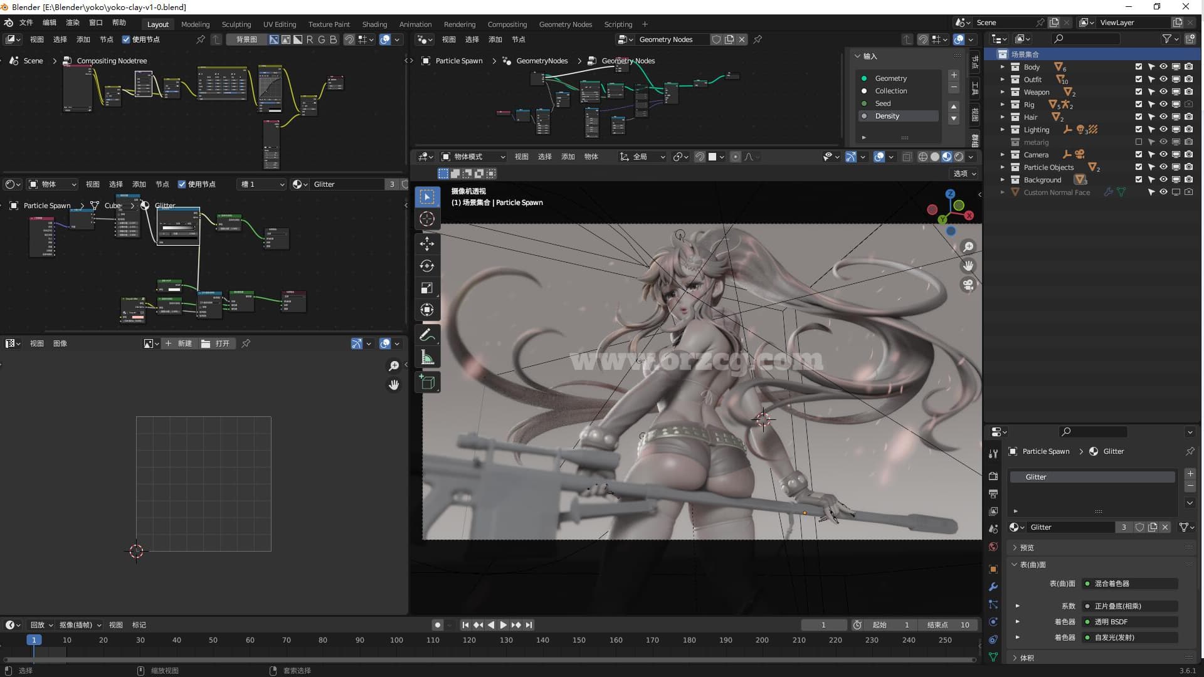Click Open image button in image editor
The width and height of the screenshot is (1204, 677).
pyautogui.click(x=217, y=344)
